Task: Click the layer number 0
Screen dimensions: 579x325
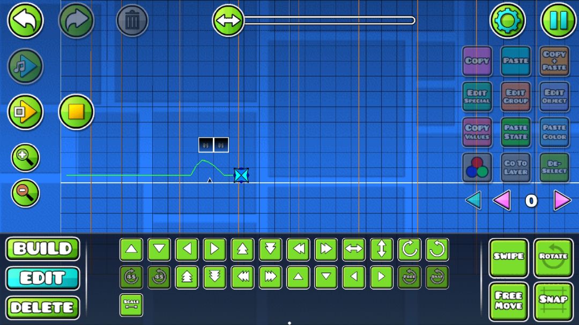Action: 531,201
